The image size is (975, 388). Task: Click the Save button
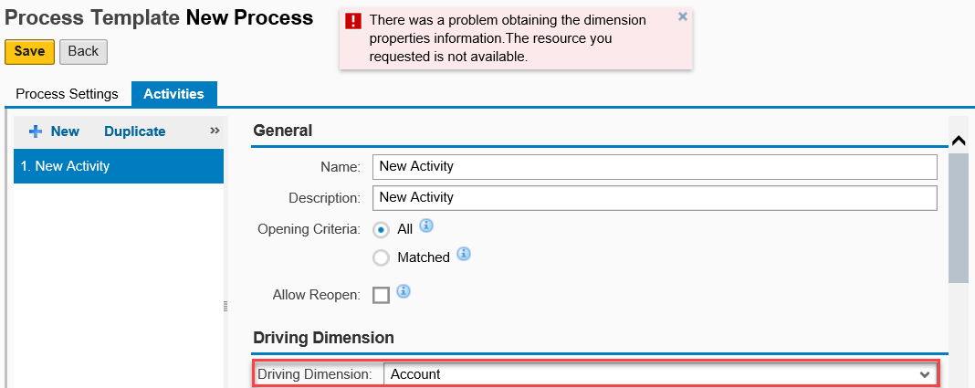(x=29, y=52)
